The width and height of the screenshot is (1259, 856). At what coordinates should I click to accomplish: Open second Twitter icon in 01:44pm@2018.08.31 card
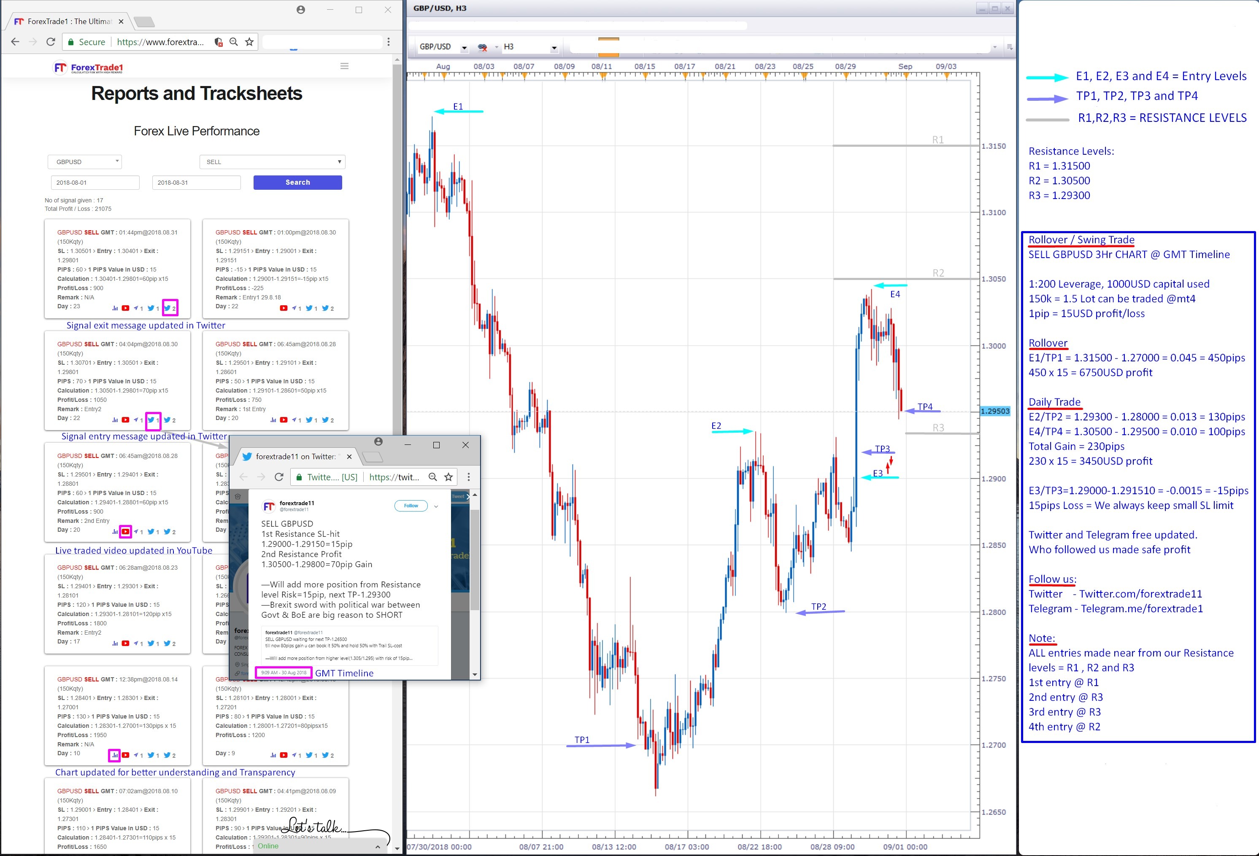tap(168, 308)
